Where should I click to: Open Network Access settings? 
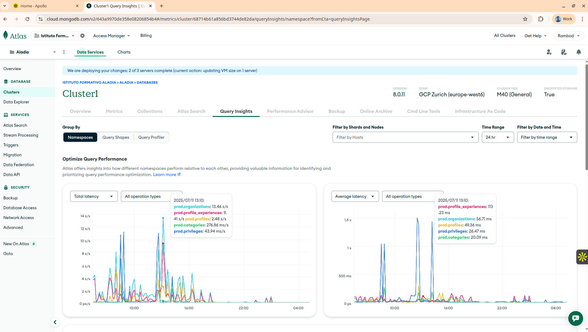point(18,218)
